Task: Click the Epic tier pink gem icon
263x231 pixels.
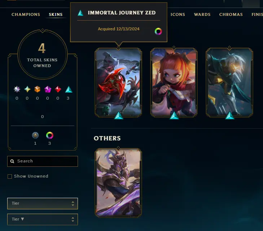Action: 48,89
